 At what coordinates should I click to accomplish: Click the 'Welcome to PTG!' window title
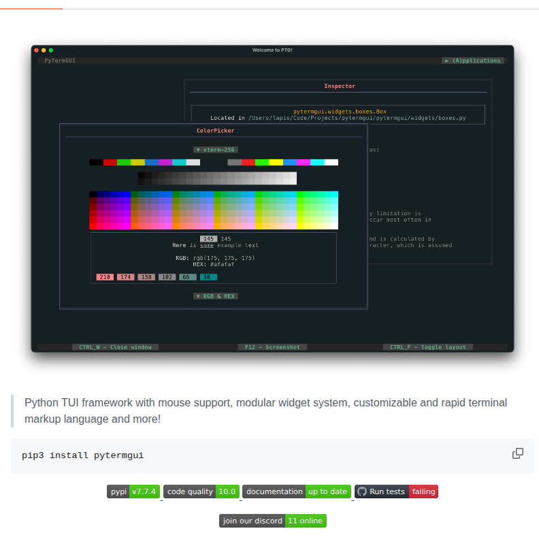(x=272, y=50)
